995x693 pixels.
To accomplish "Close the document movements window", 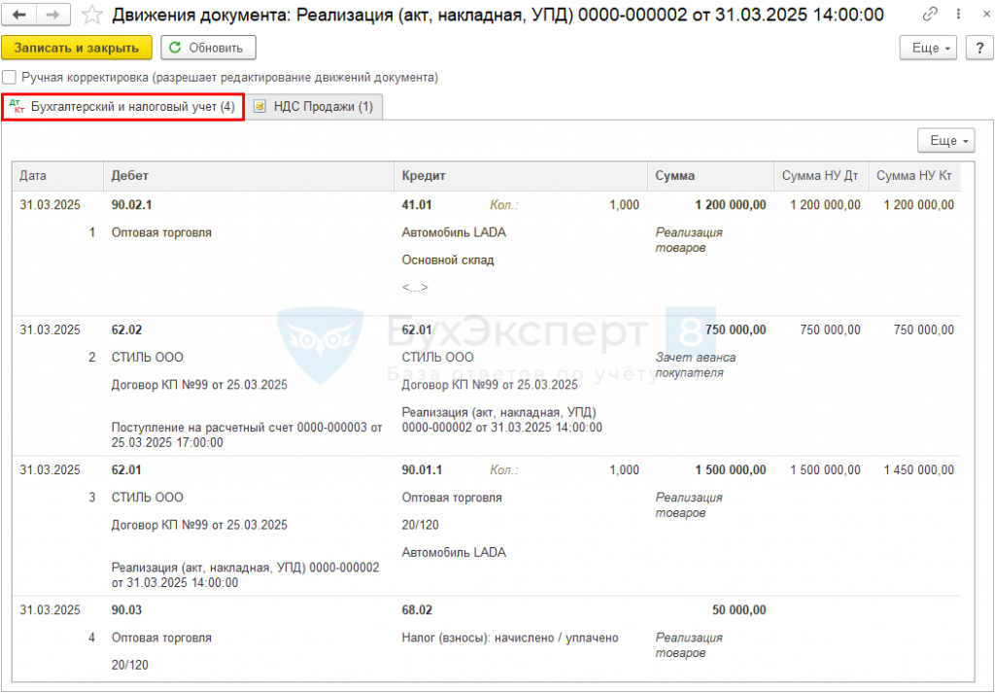I will point(985,14).
